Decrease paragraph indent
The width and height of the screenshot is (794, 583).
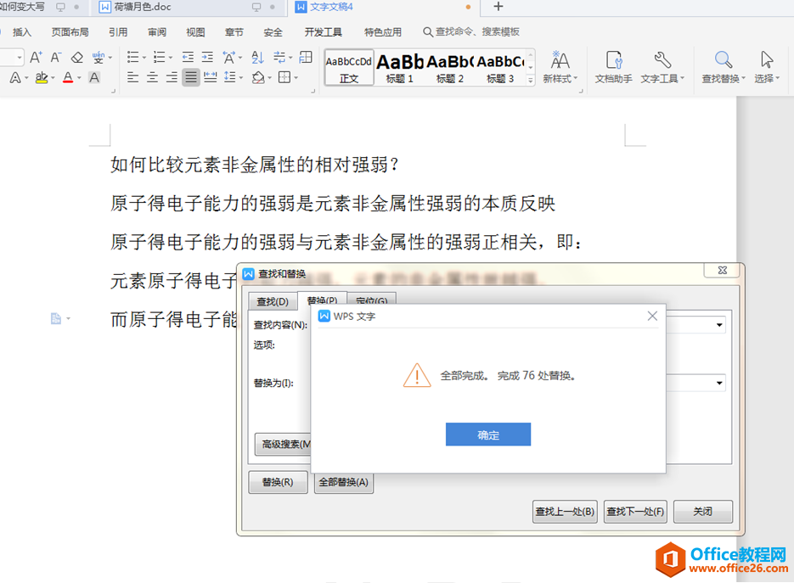(188, 57)
